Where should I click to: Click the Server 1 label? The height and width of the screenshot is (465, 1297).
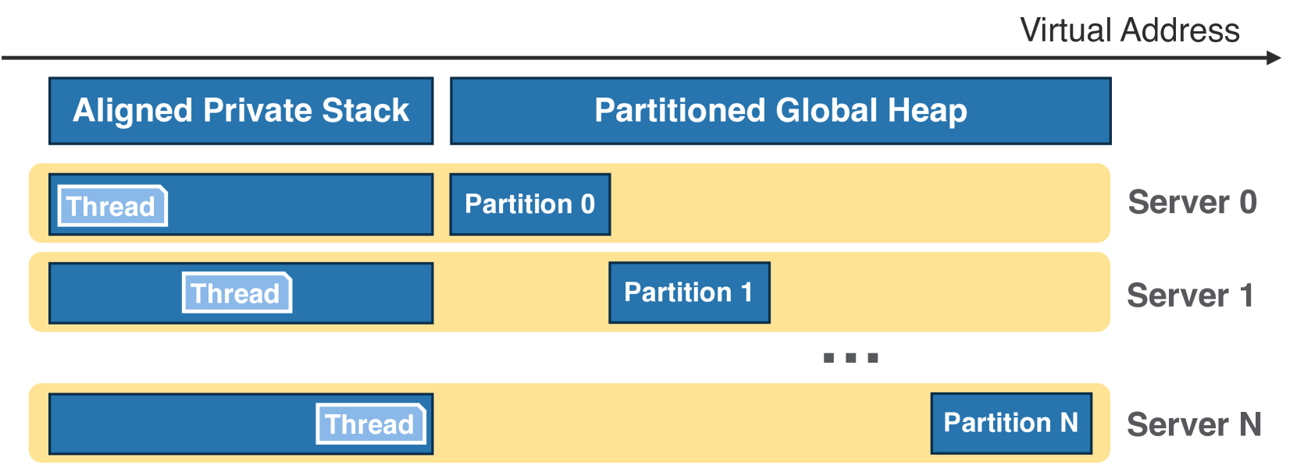pyautogui.click(x=1190, y=296)
